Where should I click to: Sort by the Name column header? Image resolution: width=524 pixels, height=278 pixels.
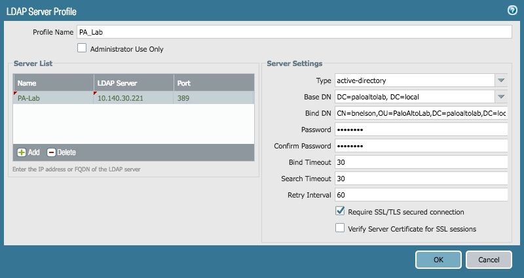[54, 83]
